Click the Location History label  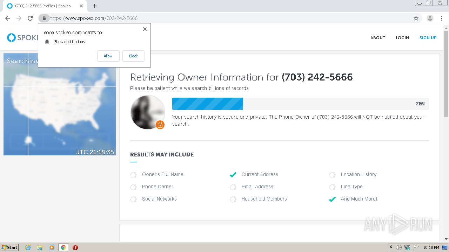[358, 174]
